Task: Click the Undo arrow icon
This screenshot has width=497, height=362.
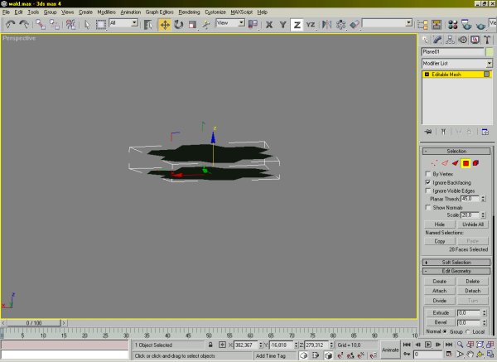Action: point(9,25)
